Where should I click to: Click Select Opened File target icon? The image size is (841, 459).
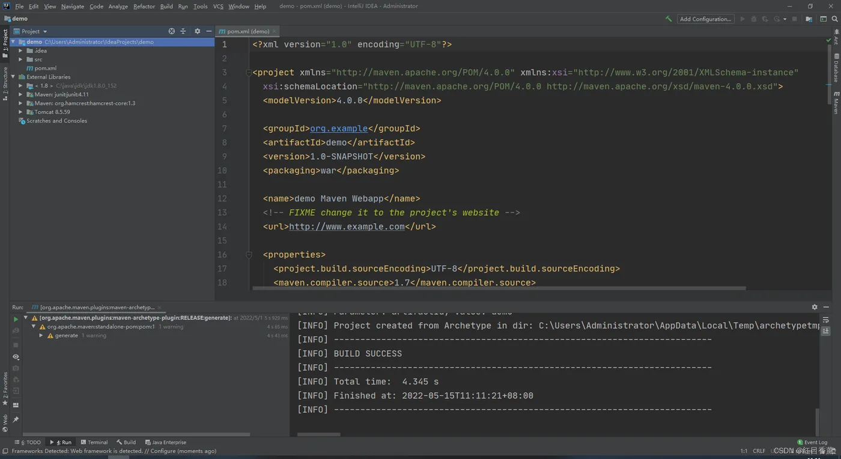172,31
